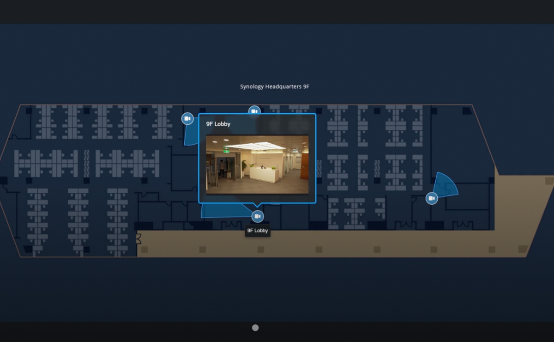This screenshot has width=554, height=342.
Task: Select the 9F Lobby camera's blue coverage area
Action: click(x=222, y=211)
